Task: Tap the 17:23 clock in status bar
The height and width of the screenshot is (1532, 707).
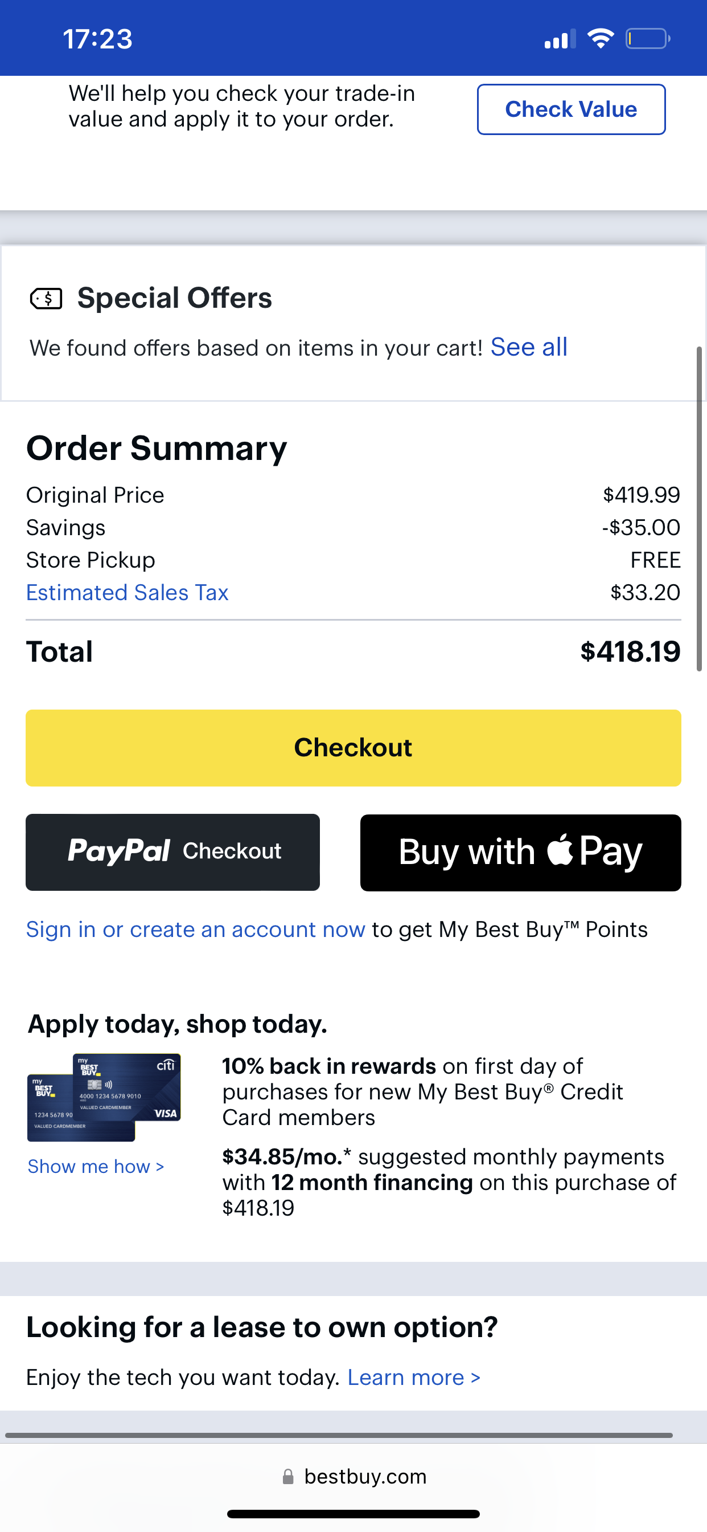Action: pyautogui.click(x=97, y=39)
